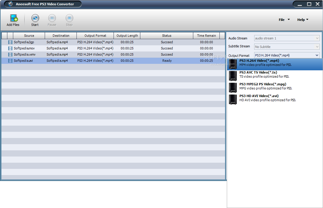This screenshot has height=208, width=323.
Task: Choose PS3 MPEG2 PS Video(*.mpg) option
Action: click(x=275, y=88)
